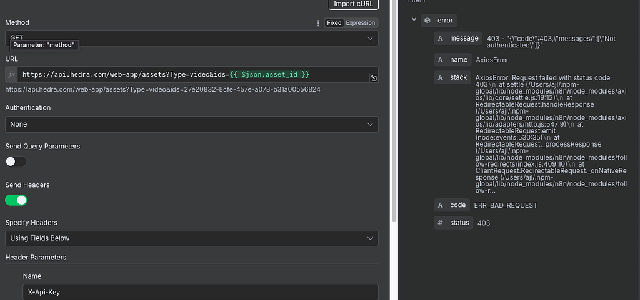Click the fx expression icon beside URL
The height and width of the screenshot is (300, 640).
click(11, 75)
